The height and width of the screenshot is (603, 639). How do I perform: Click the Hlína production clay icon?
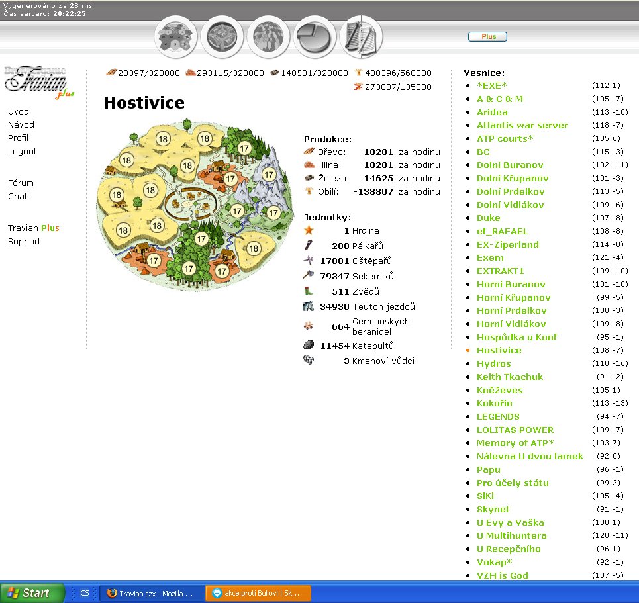[x=309, y=165]
